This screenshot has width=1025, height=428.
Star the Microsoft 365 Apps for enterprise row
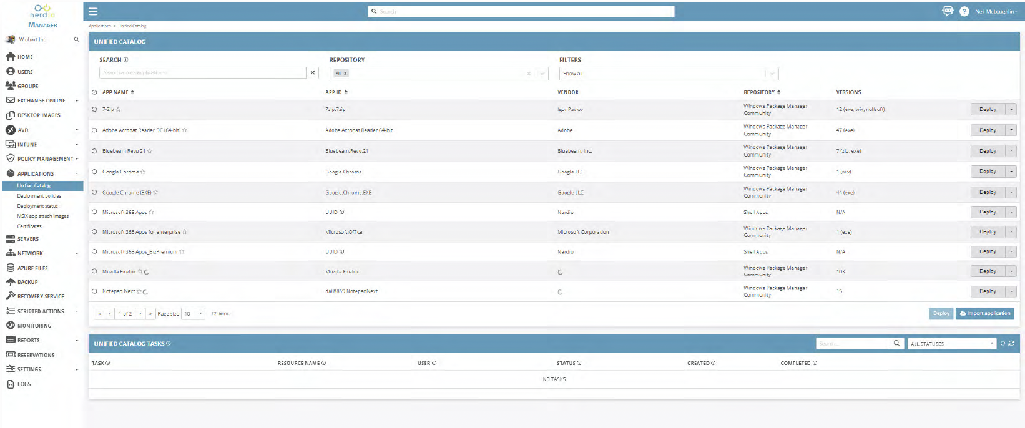pyautogui.click(x=184, y=231)
